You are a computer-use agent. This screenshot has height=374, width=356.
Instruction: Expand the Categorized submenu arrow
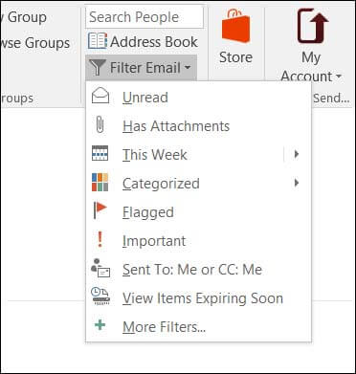pyautogui.click(x=297, y=183)
